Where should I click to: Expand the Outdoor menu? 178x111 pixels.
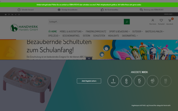137,31
